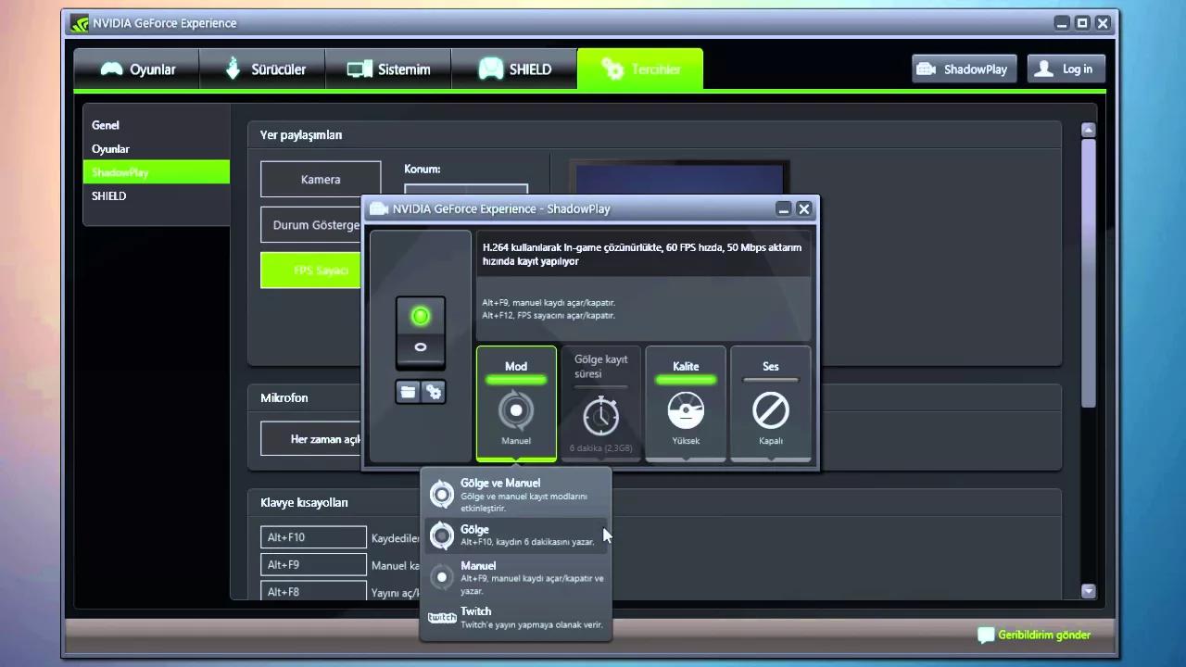Click the stopwatch icon for Gölge kayıt süresi
Image resolution: width=1186 pixels, height=667 pixels.
(x=600, y=415)
